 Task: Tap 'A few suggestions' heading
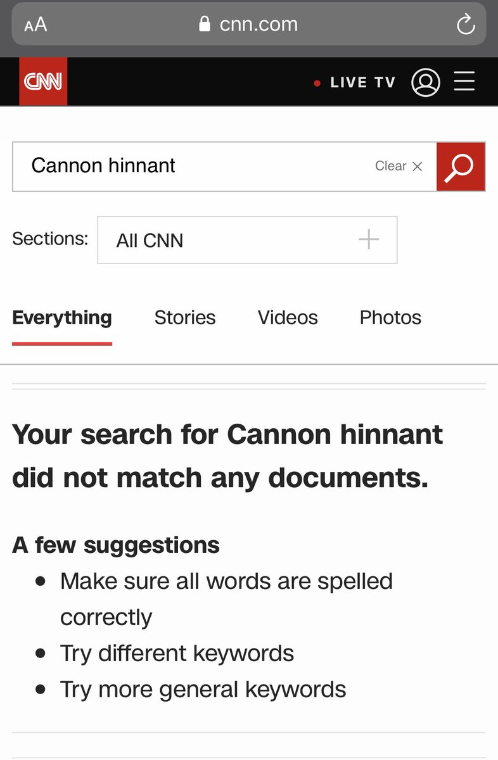[116, 545]
